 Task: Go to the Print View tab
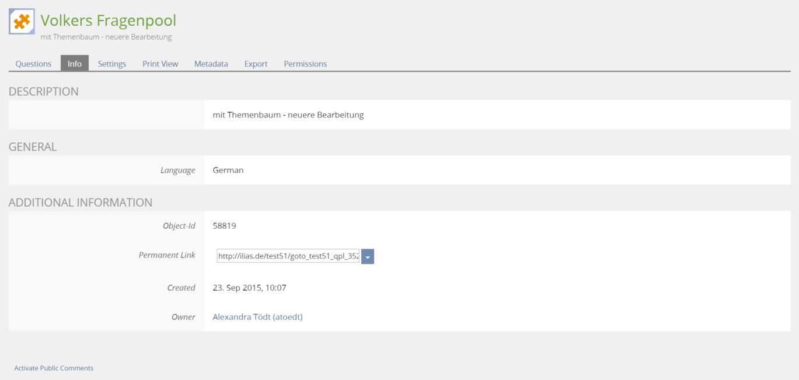(x=160, y=64)
